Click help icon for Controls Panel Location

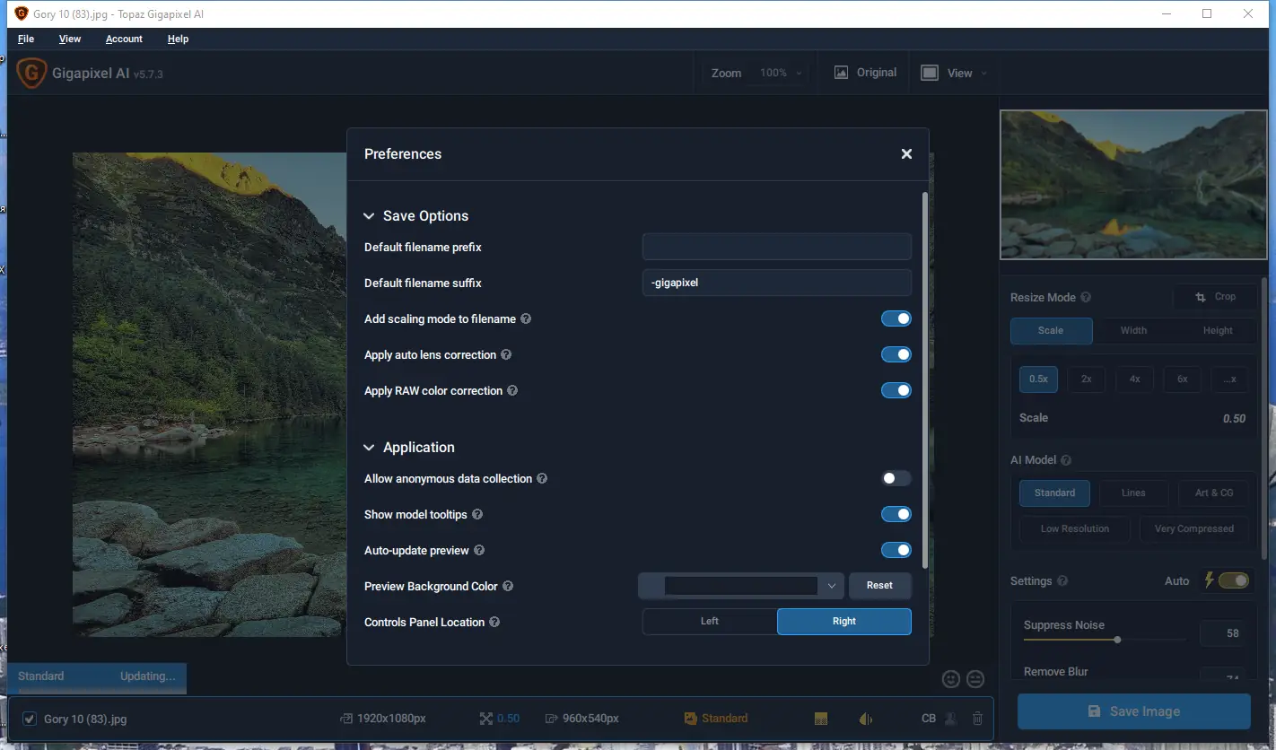click(x=494, y=622)
